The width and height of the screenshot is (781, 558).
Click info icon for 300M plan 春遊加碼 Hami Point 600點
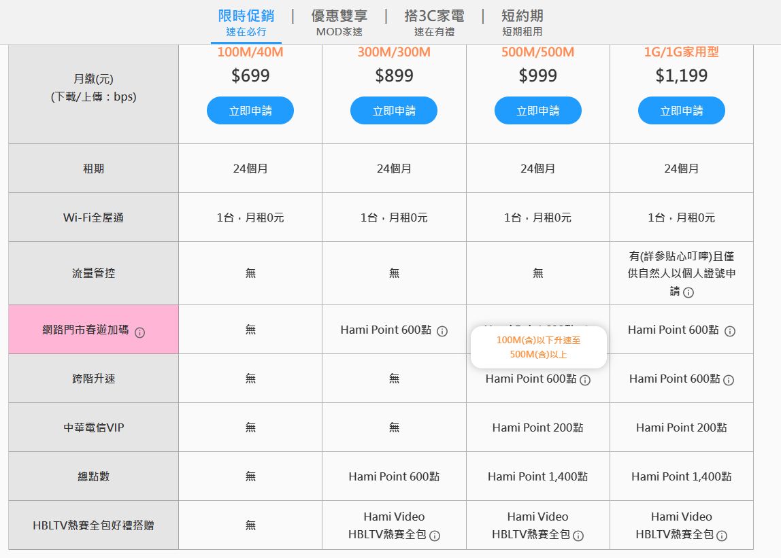pyautogui.click(x=442, y=331)
